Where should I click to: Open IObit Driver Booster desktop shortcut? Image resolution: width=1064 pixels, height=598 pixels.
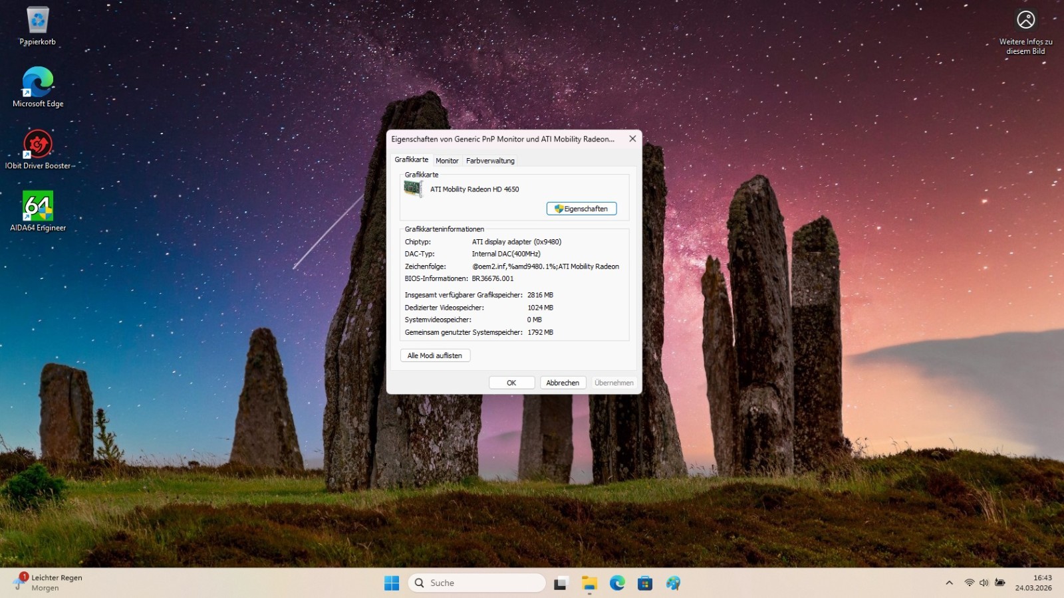click(x=38, y=149)
